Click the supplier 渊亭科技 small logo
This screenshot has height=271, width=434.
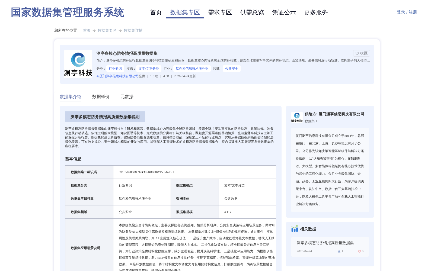tap(297, 117)
